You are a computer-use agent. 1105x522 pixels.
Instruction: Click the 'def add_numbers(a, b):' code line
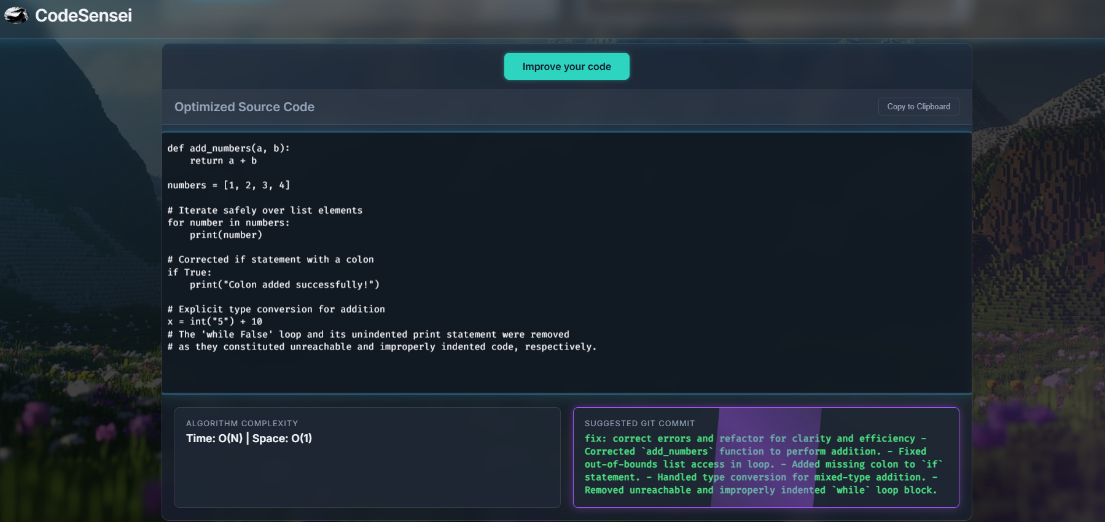click(x=228, y=148)
